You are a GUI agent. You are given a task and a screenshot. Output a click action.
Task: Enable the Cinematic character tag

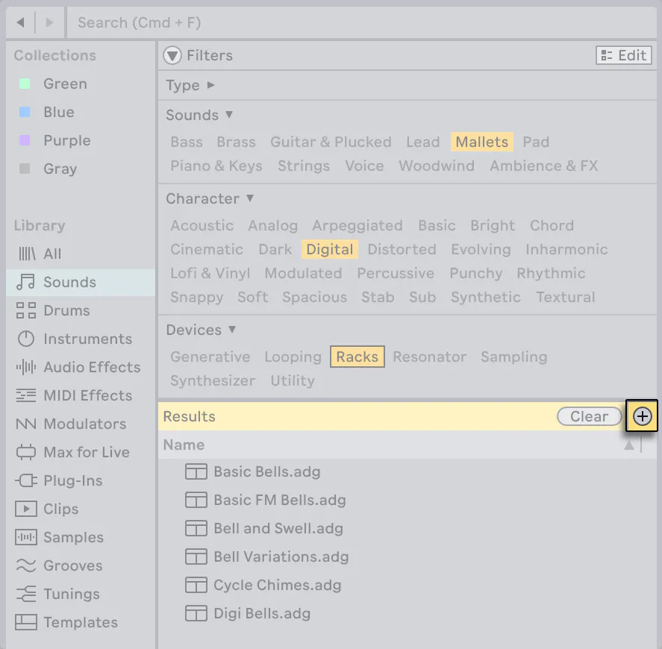coord(207,249)
